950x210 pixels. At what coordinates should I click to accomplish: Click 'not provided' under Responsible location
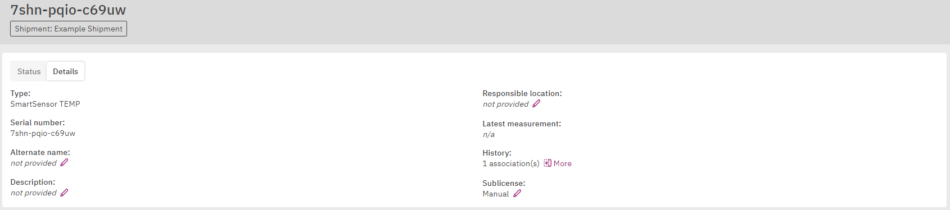(x=505, y=104)
